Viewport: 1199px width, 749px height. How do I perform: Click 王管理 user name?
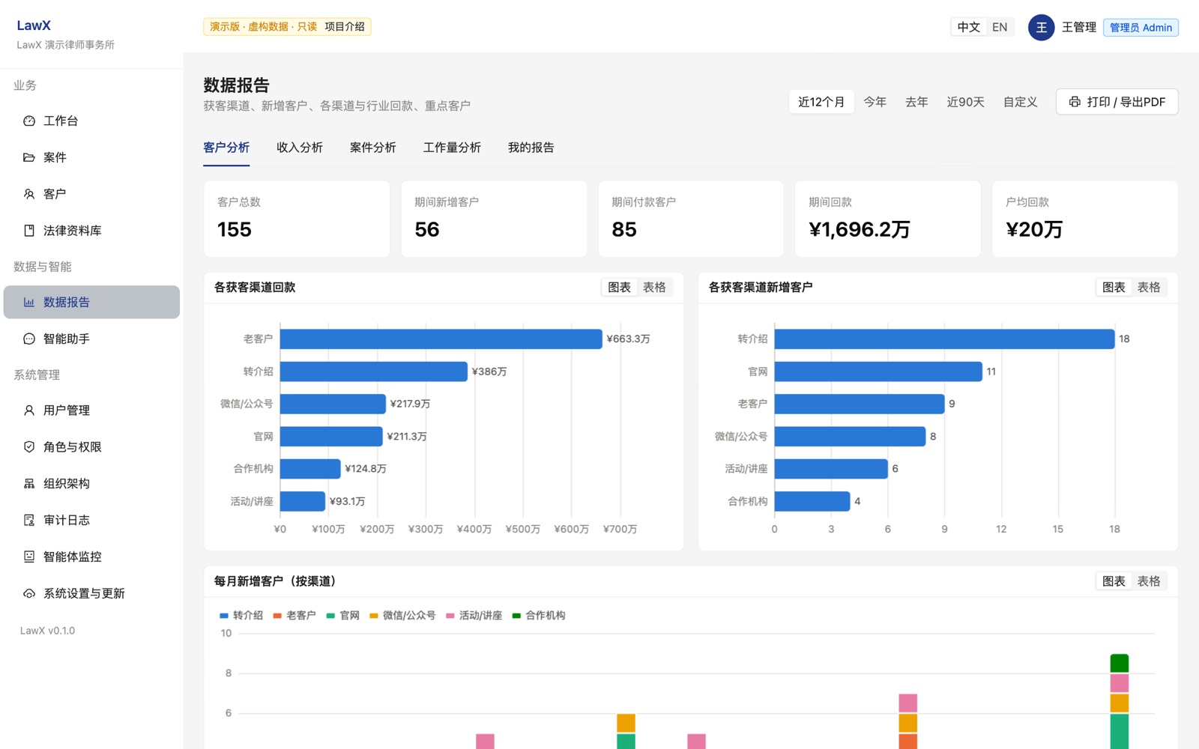1079,28
